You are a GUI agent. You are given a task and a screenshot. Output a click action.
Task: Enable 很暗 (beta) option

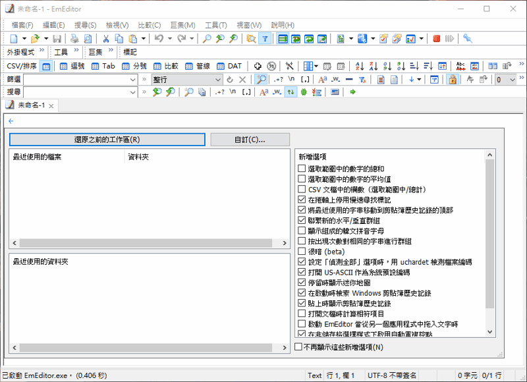302,252
